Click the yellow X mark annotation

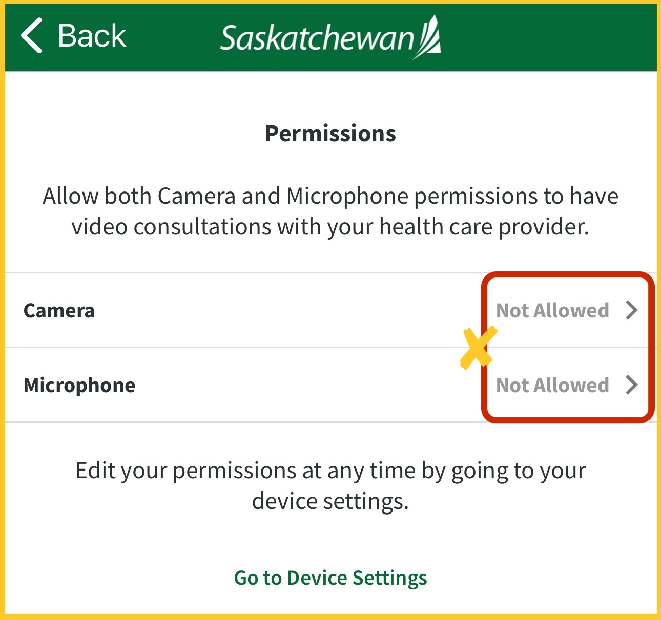click(x=478, y=348)
